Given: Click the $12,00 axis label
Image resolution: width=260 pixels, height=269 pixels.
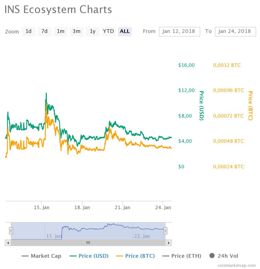Looking at the screenshot, I should pos(187,90).
